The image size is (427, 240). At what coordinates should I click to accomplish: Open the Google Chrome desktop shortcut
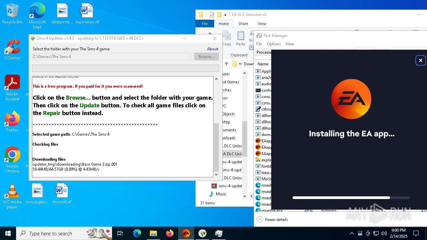[12, 160]
